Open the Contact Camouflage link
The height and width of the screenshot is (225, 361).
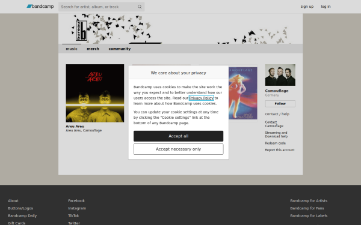[274, 124]
